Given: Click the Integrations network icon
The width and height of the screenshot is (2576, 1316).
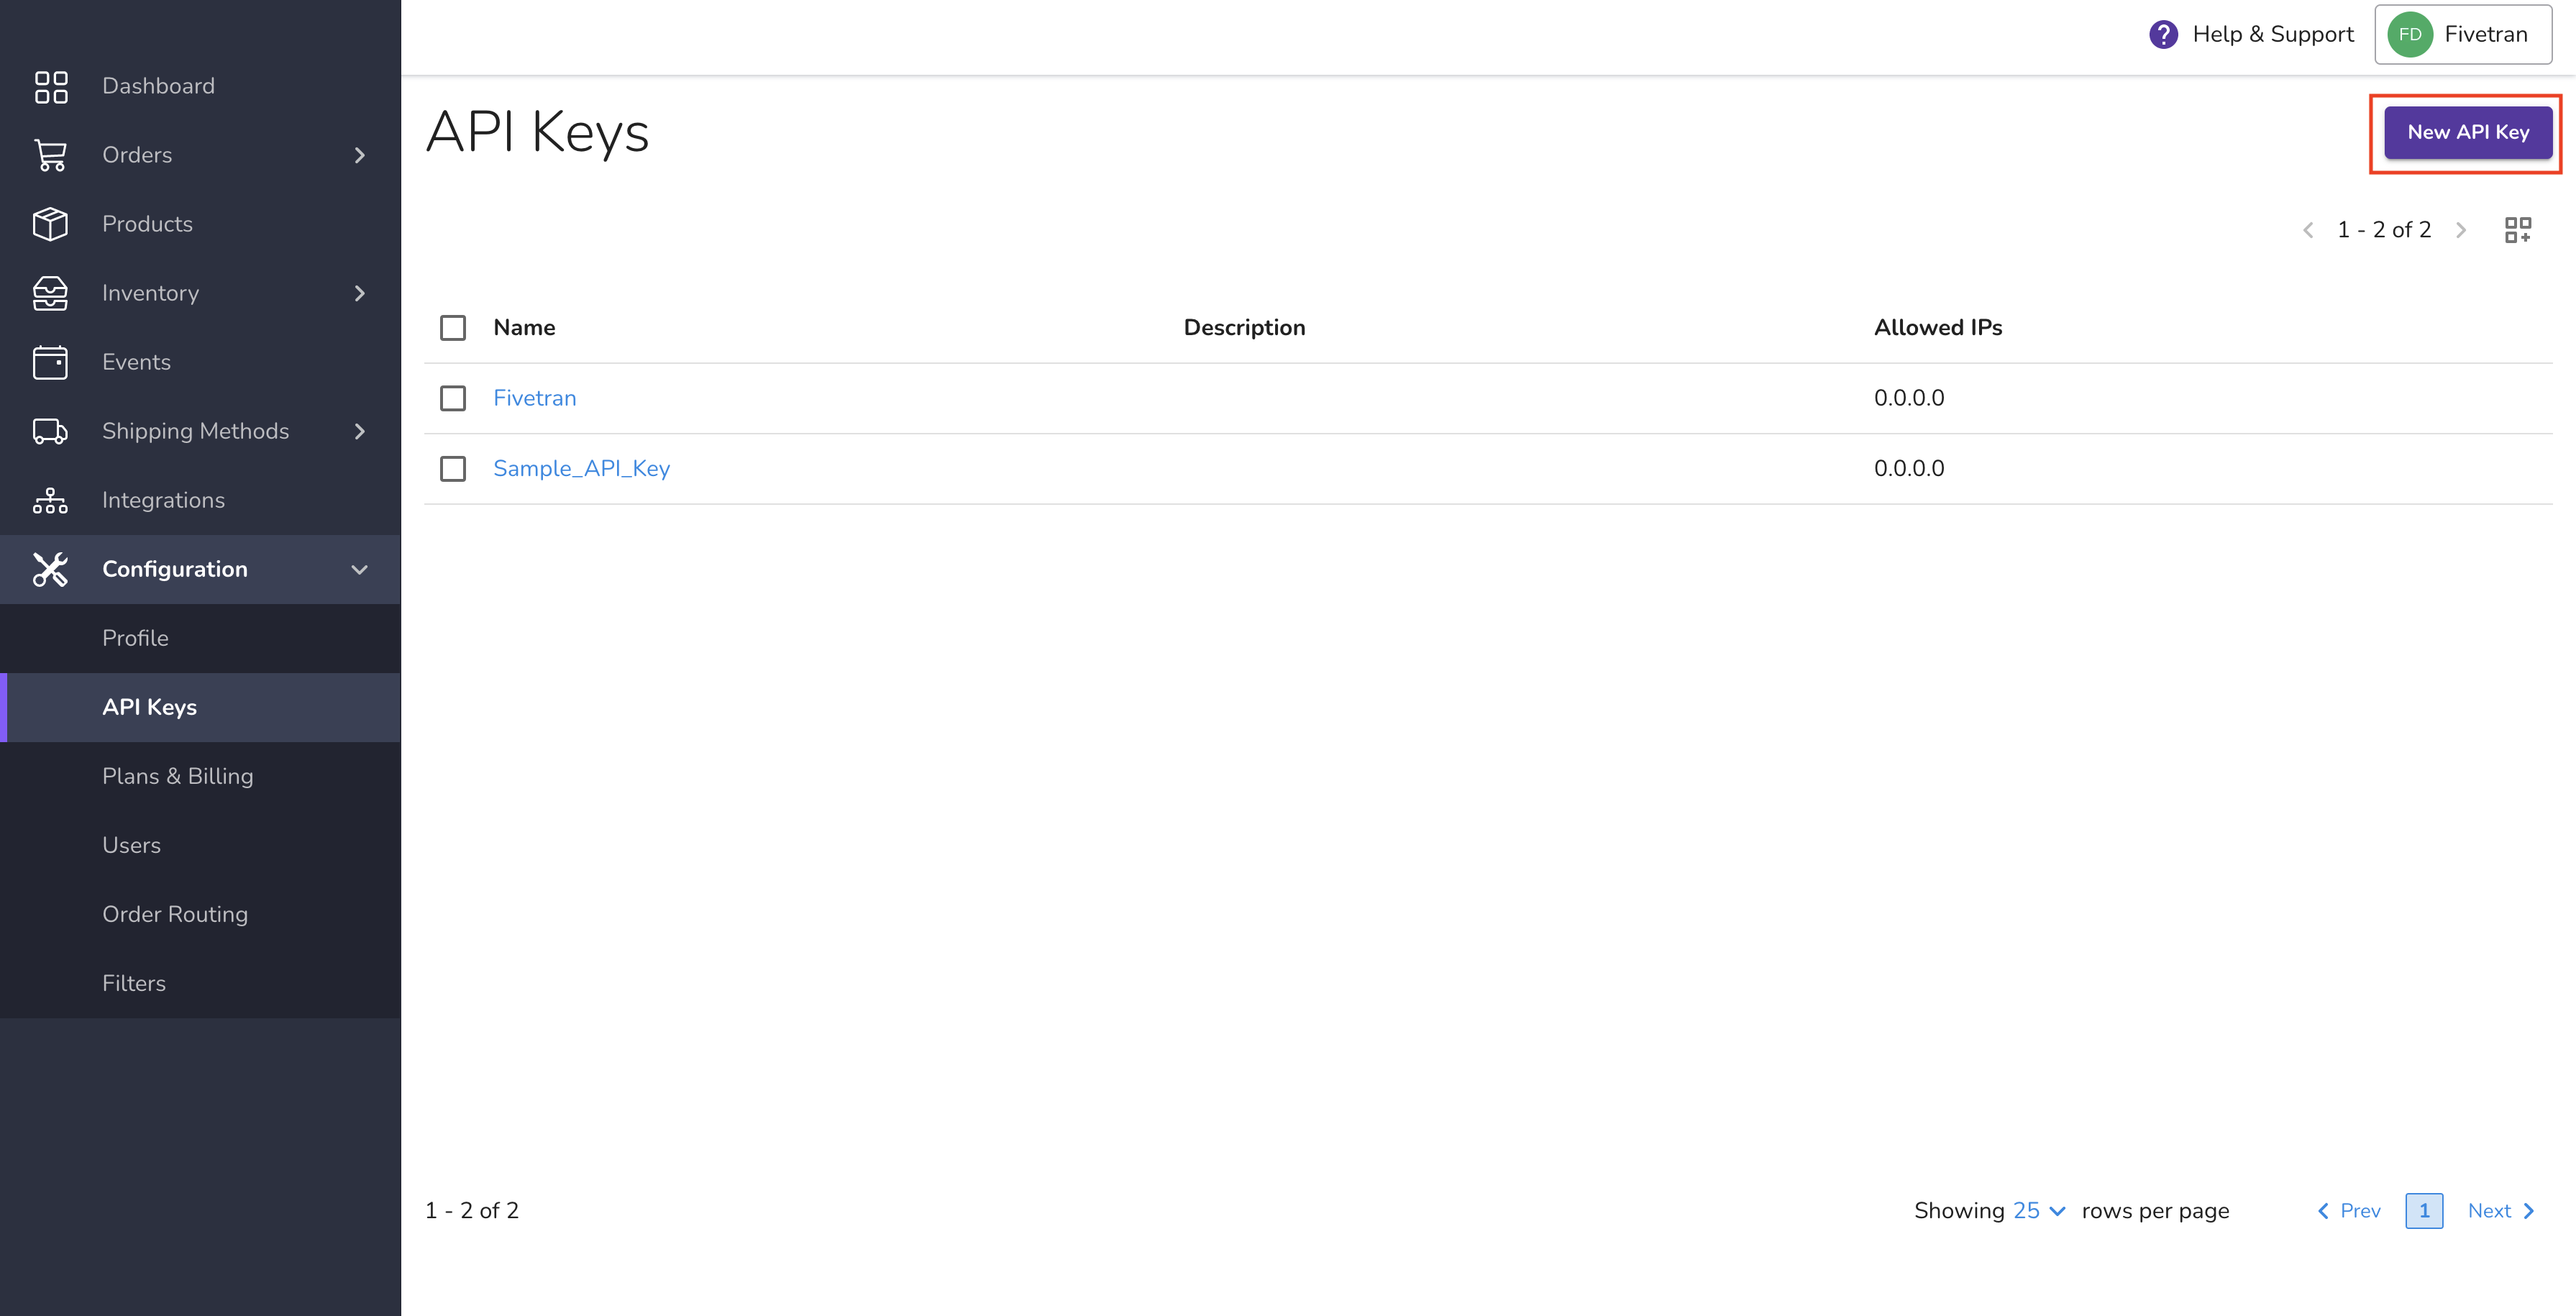Looking at the screenshot, I should (x=51, y=500).
